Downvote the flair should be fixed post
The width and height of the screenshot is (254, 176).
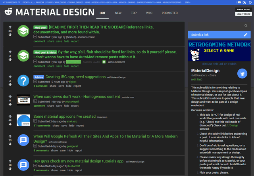coord(10,60)
